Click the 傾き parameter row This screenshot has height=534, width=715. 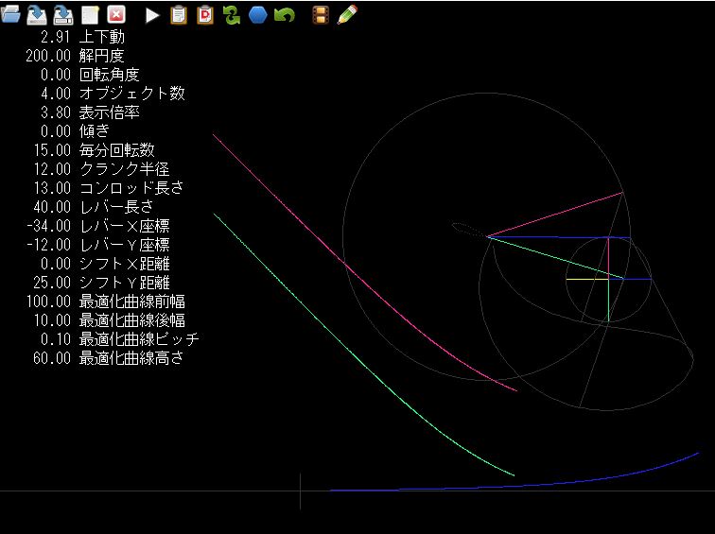point(75,131)
